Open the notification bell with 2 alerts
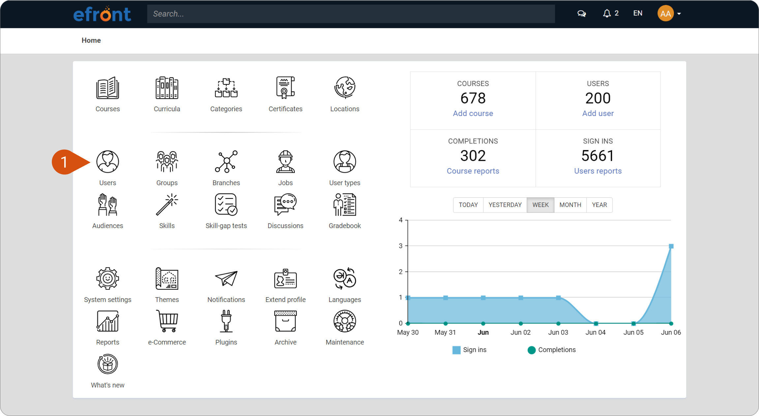The height and width of the screenshot is (416, 759). pyautogui.click(x=611, y=14)
